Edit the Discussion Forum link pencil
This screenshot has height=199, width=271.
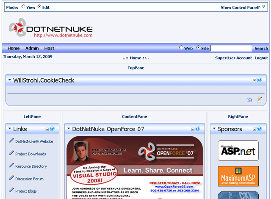pos(11,177)
